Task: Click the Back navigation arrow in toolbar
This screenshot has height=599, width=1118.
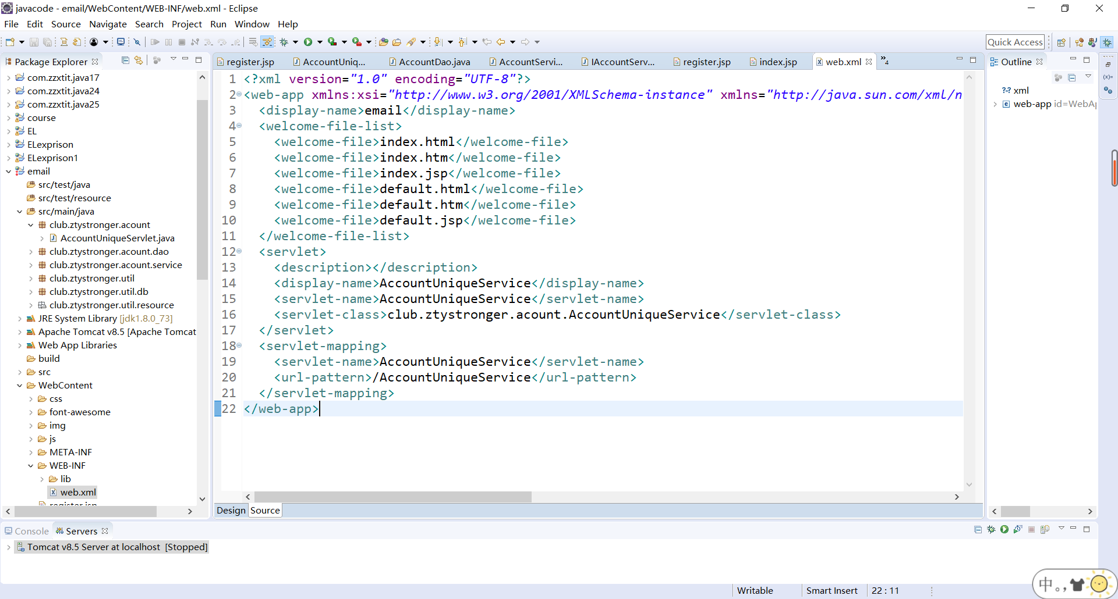Action: (501, 42)
